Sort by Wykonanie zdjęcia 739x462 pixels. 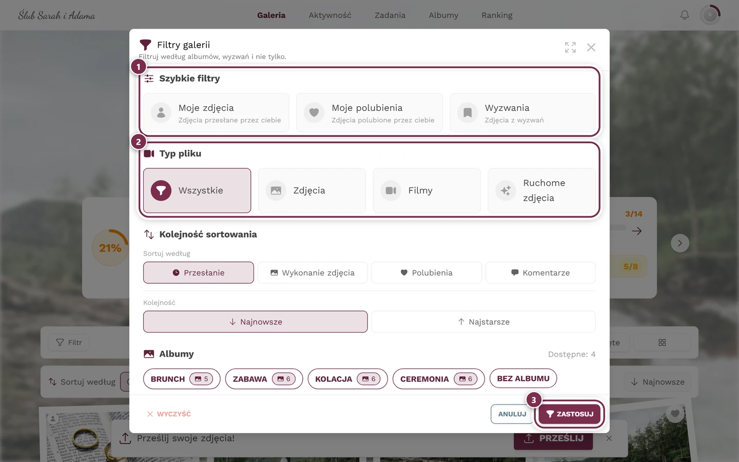pyautogui.click(x=313, y=273)
